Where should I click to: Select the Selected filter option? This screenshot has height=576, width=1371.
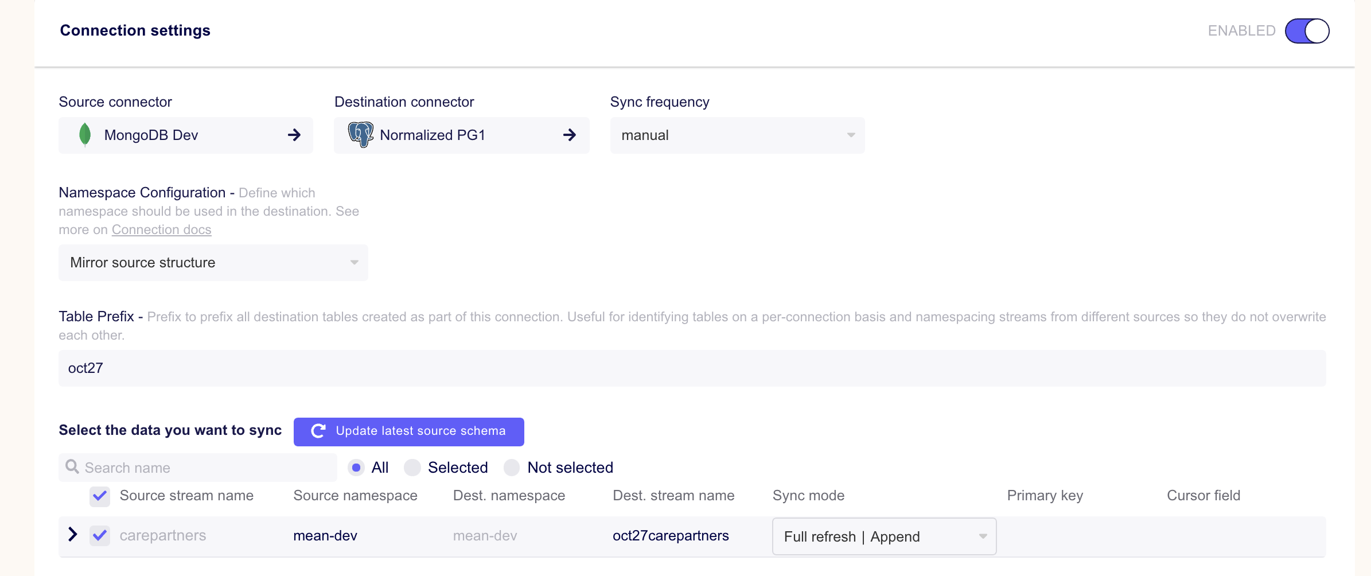coord(412,468)
